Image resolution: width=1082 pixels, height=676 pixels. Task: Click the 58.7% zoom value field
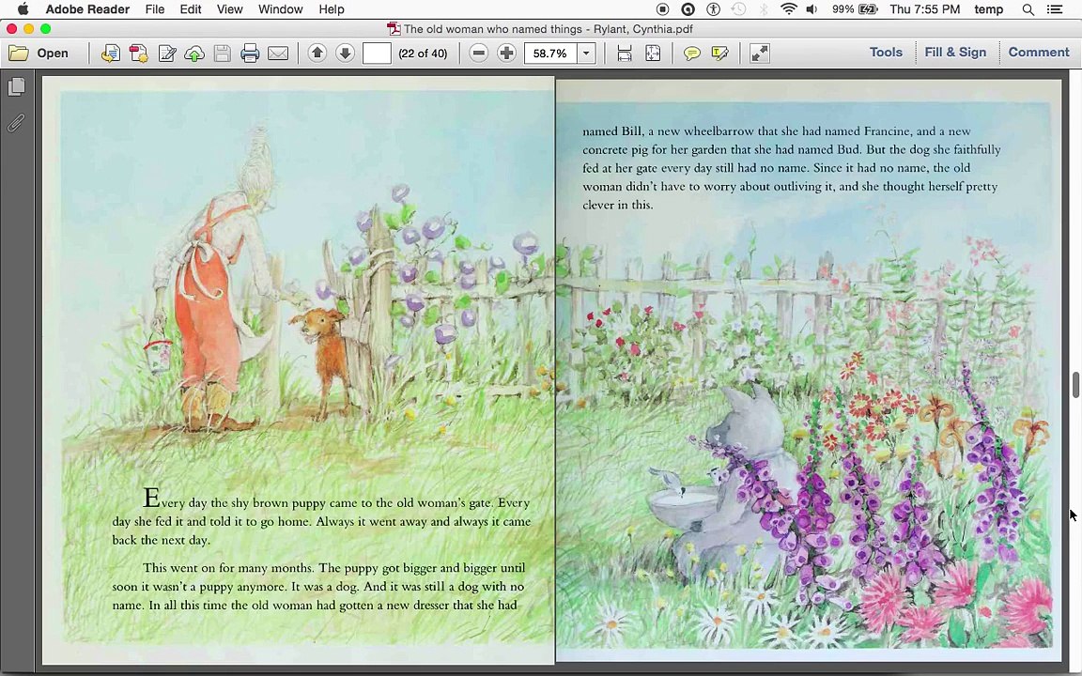click(550, 54)
